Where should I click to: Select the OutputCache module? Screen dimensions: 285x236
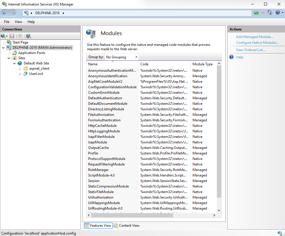pos(152,148)
